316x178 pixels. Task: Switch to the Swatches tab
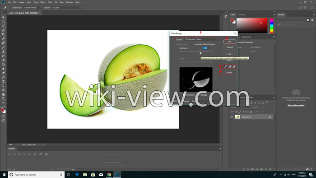(x=242, y=15)
